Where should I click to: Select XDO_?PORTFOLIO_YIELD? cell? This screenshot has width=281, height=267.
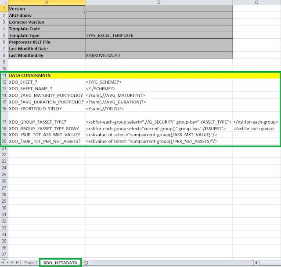tap(47, 109)
